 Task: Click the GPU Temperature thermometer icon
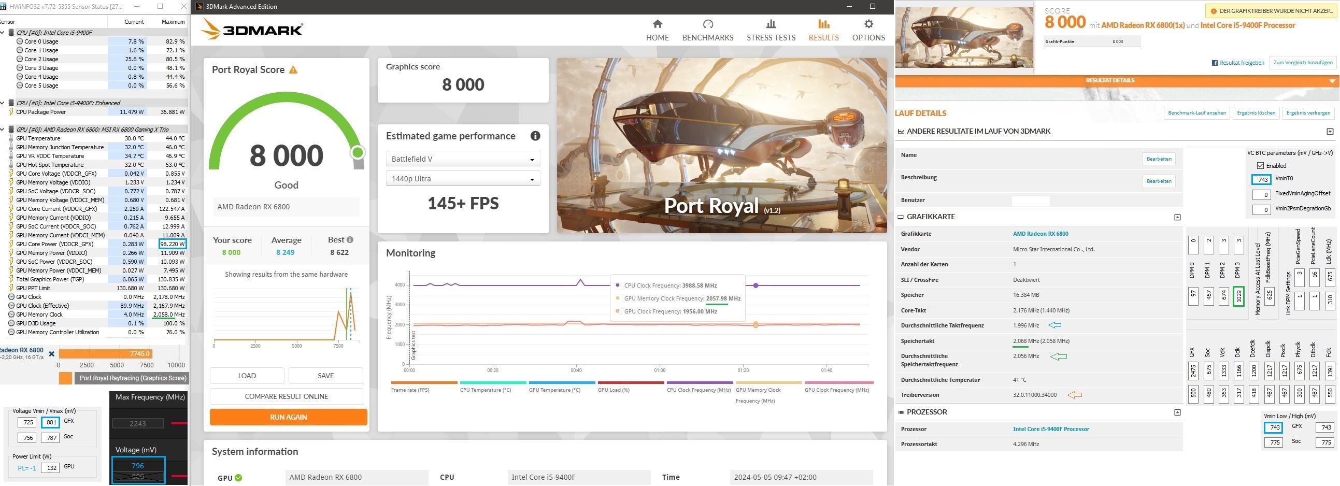click(x=11, y=138)
